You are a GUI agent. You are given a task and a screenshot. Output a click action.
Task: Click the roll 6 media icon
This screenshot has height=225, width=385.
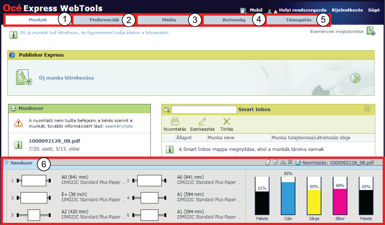pos(149,215)
